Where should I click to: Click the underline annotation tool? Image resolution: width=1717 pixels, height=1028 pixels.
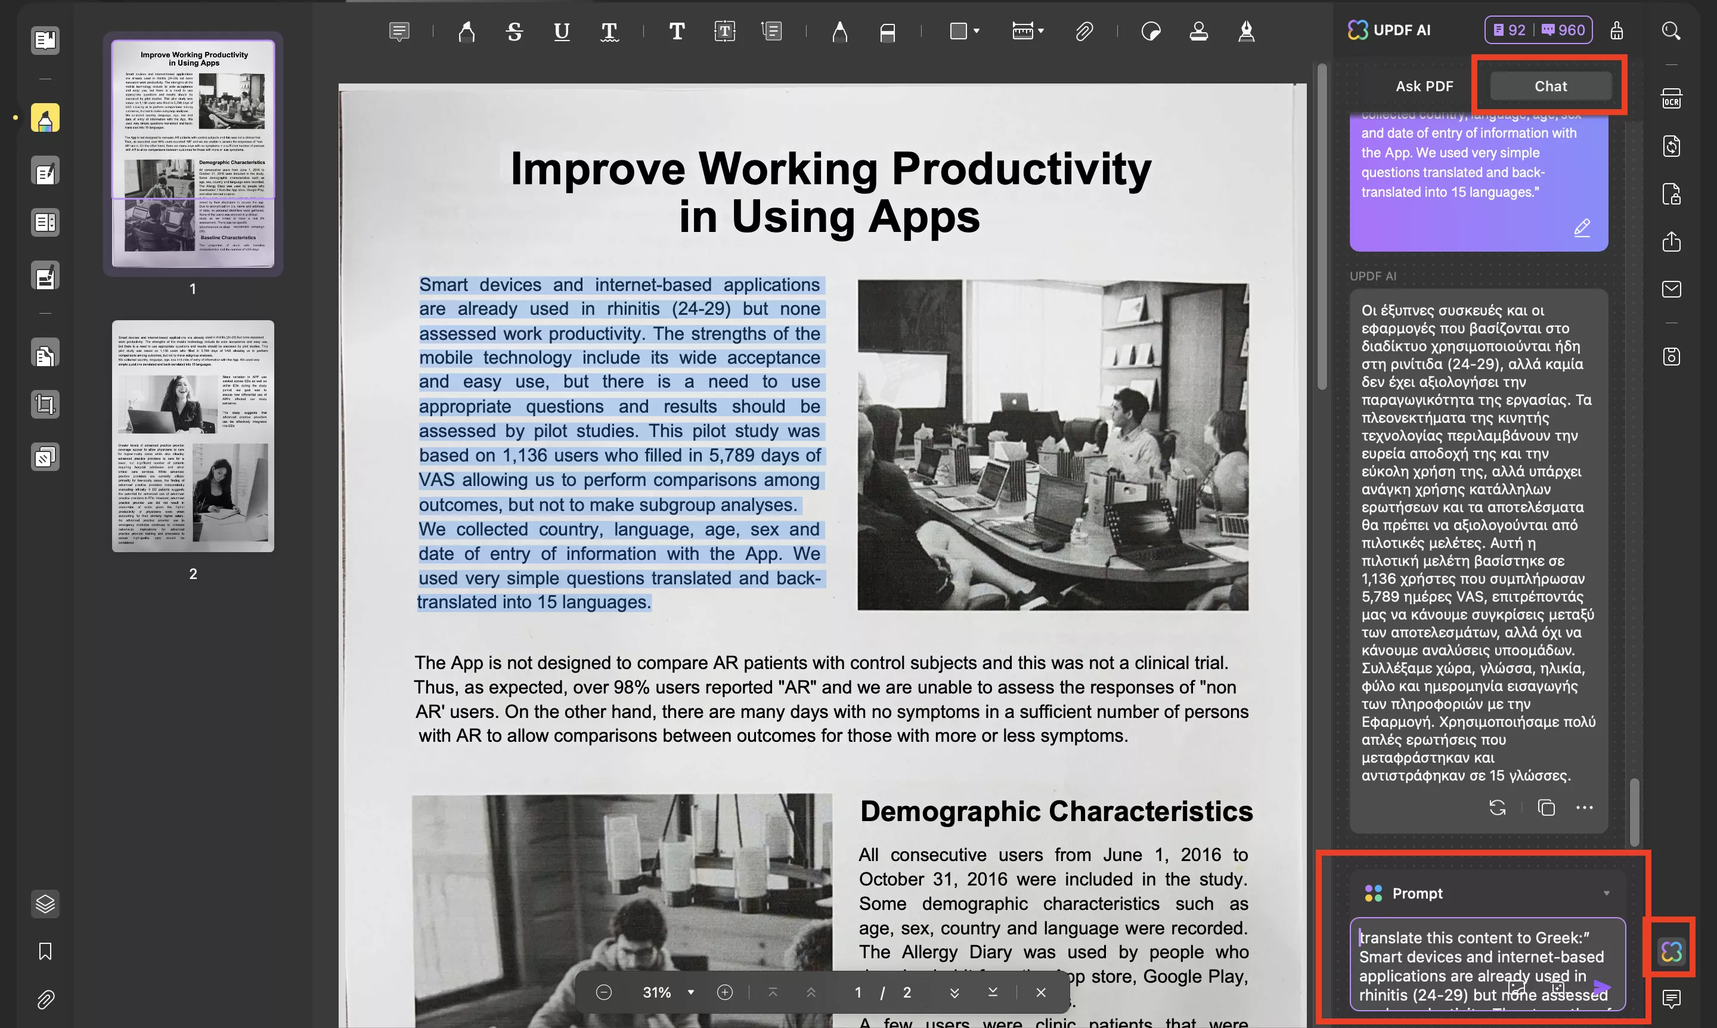pyautogui.click(x=562, y=31)
